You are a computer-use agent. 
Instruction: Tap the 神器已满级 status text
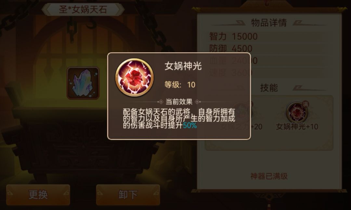tap(269, 176)
